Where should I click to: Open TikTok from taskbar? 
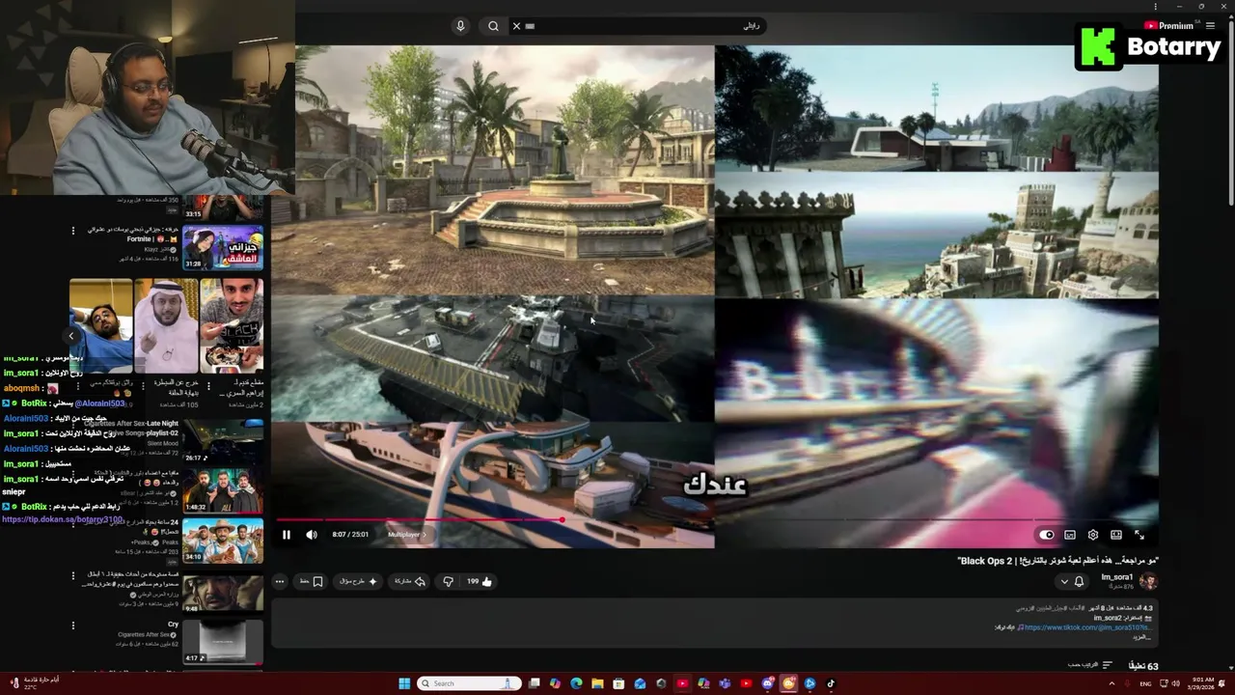pos(831,683)
